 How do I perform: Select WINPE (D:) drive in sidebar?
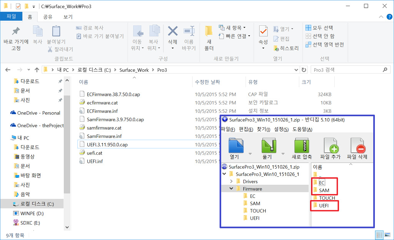pyautogui.click(x=32, y=214)
